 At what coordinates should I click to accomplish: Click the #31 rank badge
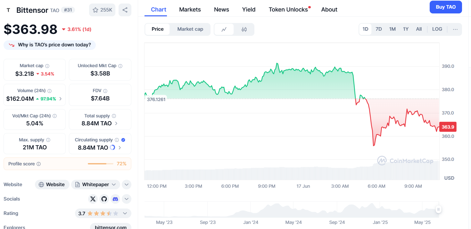tap(68, 10)
